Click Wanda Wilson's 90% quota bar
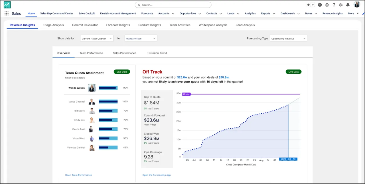This screenshot has width=365, height=184. coord(108,88)
